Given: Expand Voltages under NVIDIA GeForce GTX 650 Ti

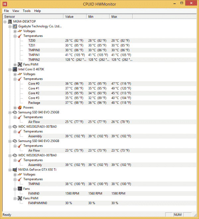Looking at the screenshot, I should click(x=15, y=175).
